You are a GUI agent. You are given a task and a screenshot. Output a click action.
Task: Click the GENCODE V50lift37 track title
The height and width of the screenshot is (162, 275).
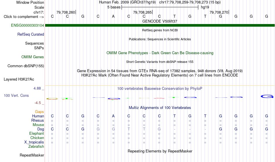pos(160,21)
